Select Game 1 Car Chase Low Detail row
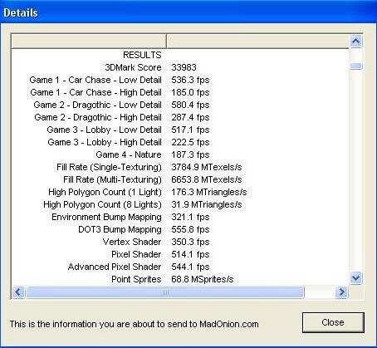377x348 pixels. tap(180, 80)
